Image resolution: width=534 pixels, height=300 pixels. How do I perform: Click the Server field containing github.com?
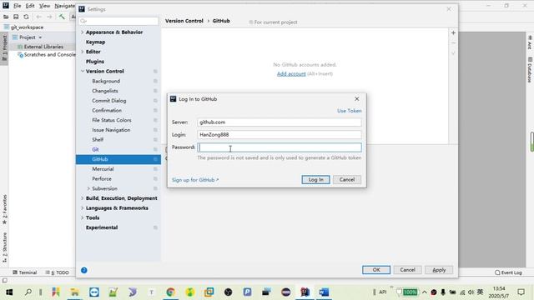click(x=280, y=122)
